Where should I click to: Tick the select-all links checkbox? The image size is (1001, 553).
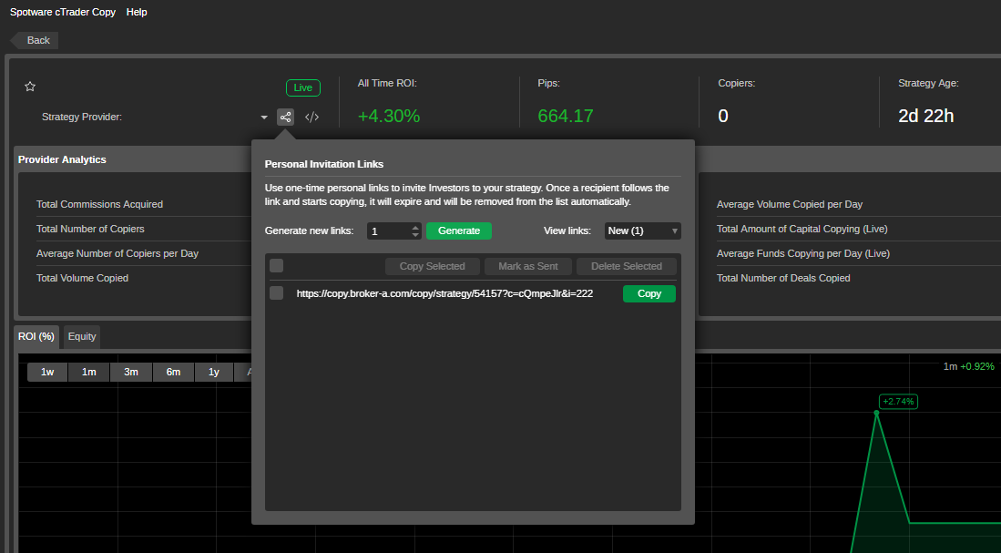tap(276, 266)
